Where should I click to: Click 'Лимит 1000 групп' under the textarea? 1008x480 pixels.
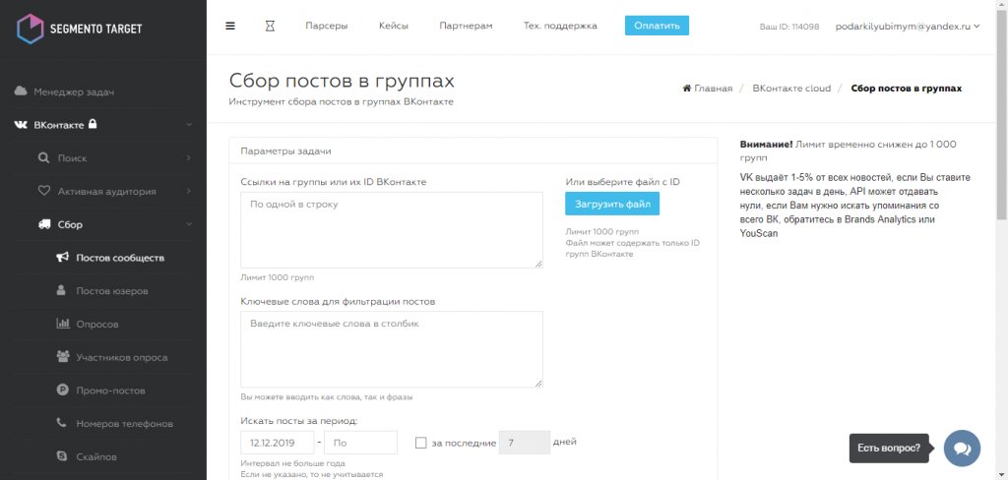point(277,277)
